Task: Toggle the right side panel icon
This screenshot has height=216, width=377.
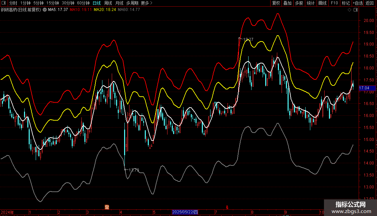Action: click(x=356, y=10)
